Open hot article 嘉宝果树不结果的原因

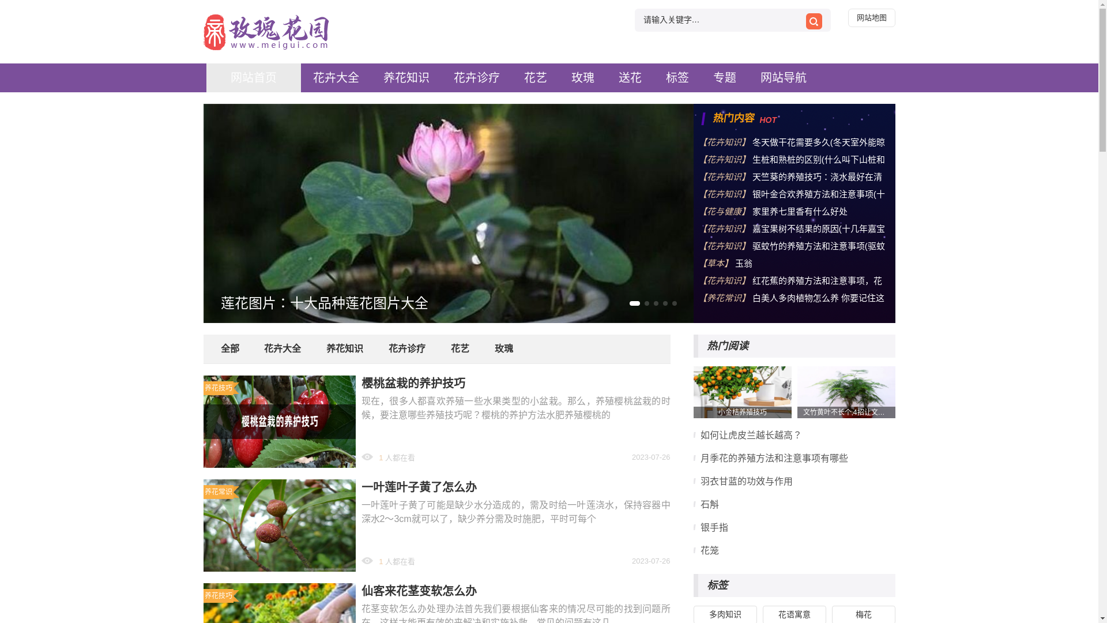(x=818, y=229)
